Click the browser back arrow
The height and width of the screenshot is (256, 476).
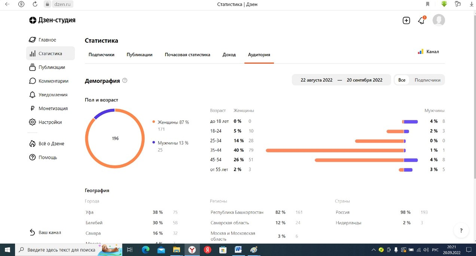click(x=7, y=4)
